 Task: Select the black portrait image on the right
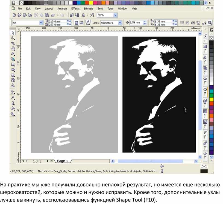(x=159, y=94)
